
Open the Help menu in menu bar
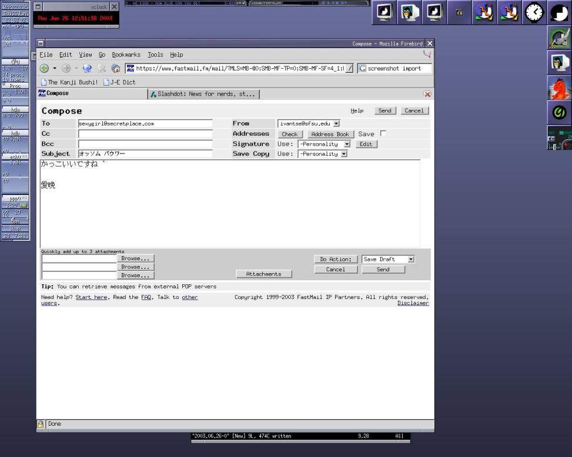coord(176,55)
